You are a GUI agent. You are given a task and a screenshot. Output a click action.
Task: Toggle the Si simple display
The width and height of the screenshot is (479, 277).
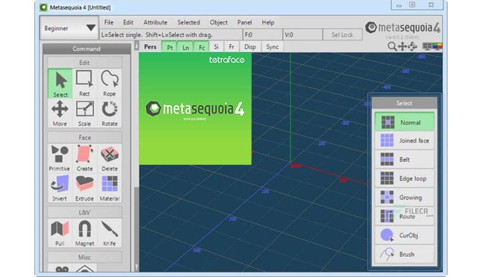click(216, 47)
